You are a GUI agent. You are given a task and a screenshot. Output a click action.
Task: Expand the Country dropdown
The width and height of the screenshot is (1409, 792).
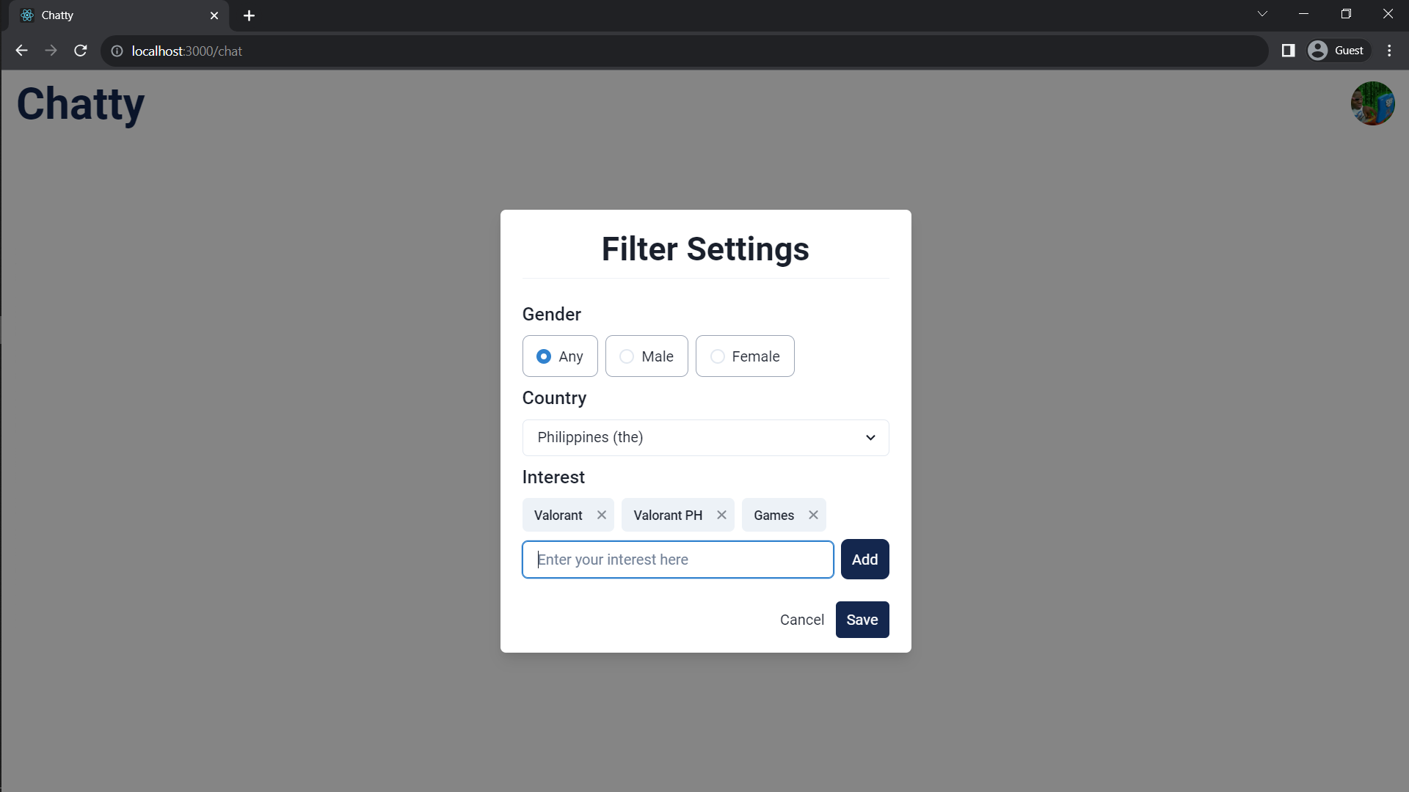tap(705, 438)
